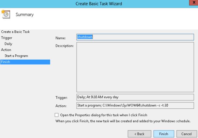Viewport: 198px width, 138px height.
Task: Click the Description: label
Action: click(x=64, y=46)
